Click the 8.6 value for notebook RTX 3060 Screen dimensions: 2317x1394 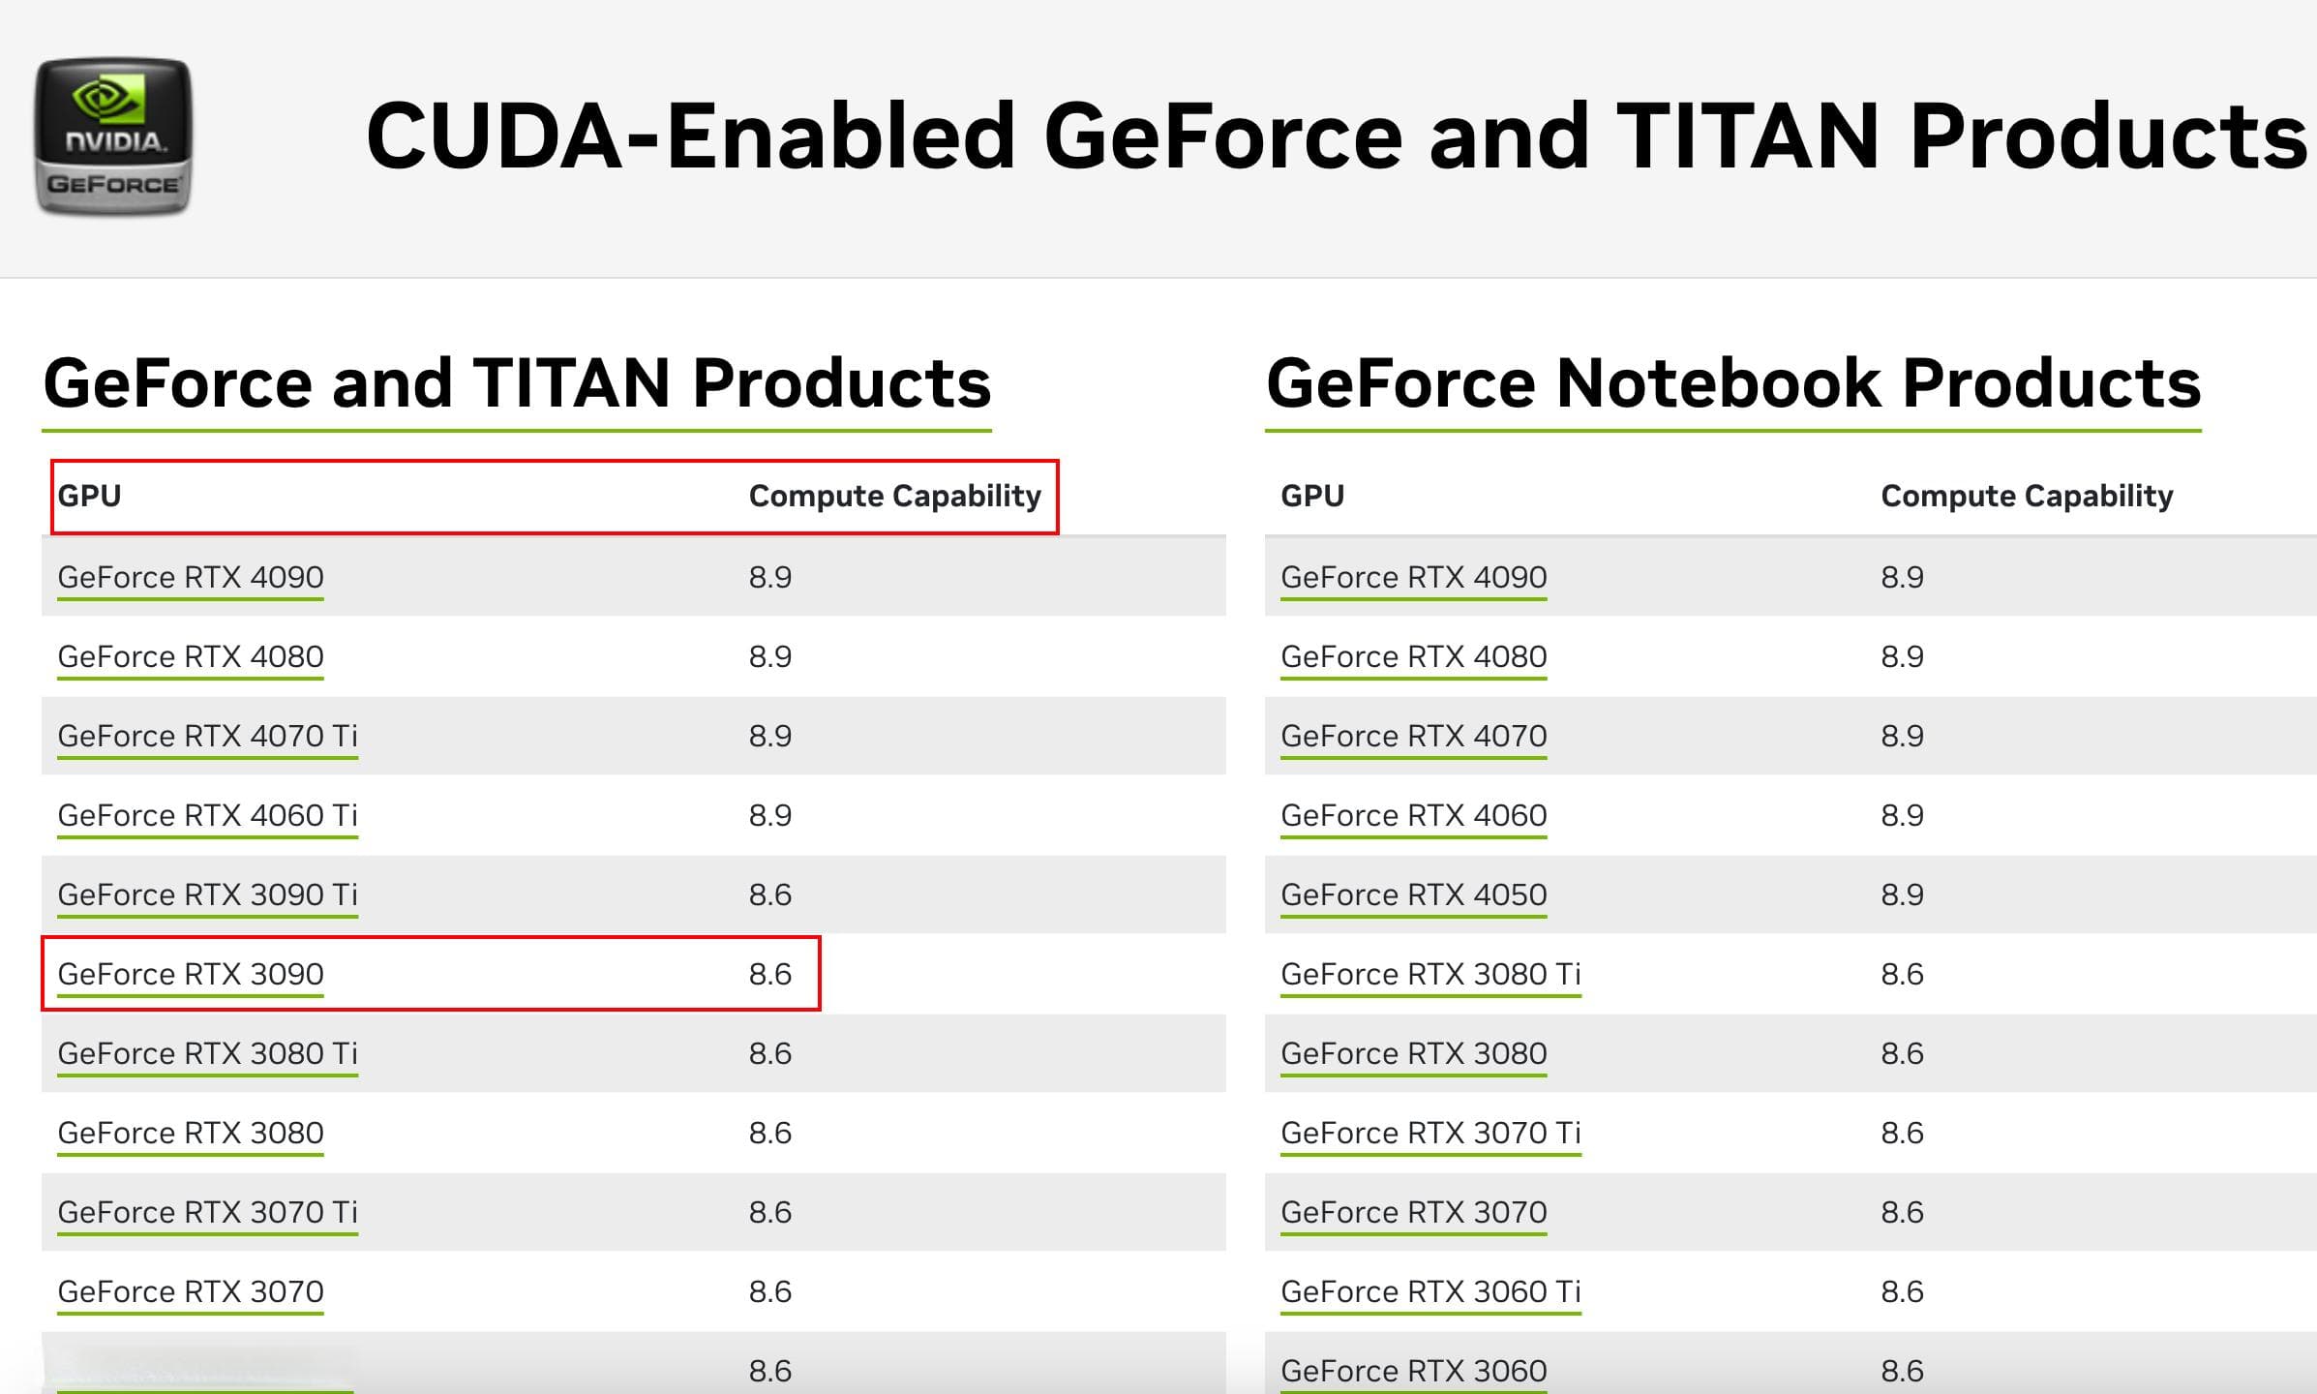point(1902,1371)
